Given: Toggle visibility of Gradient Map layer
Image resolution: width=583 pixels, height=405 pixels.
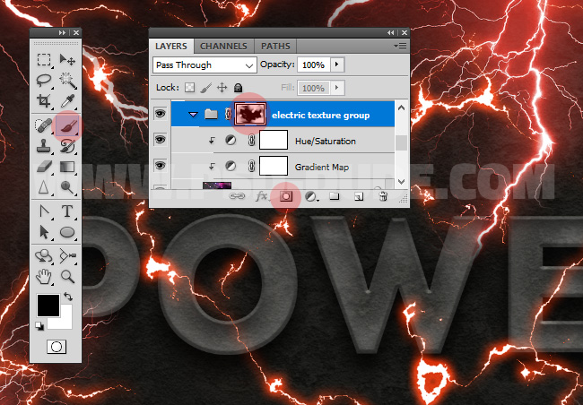Looking at the screenshot, I should 161,166.
